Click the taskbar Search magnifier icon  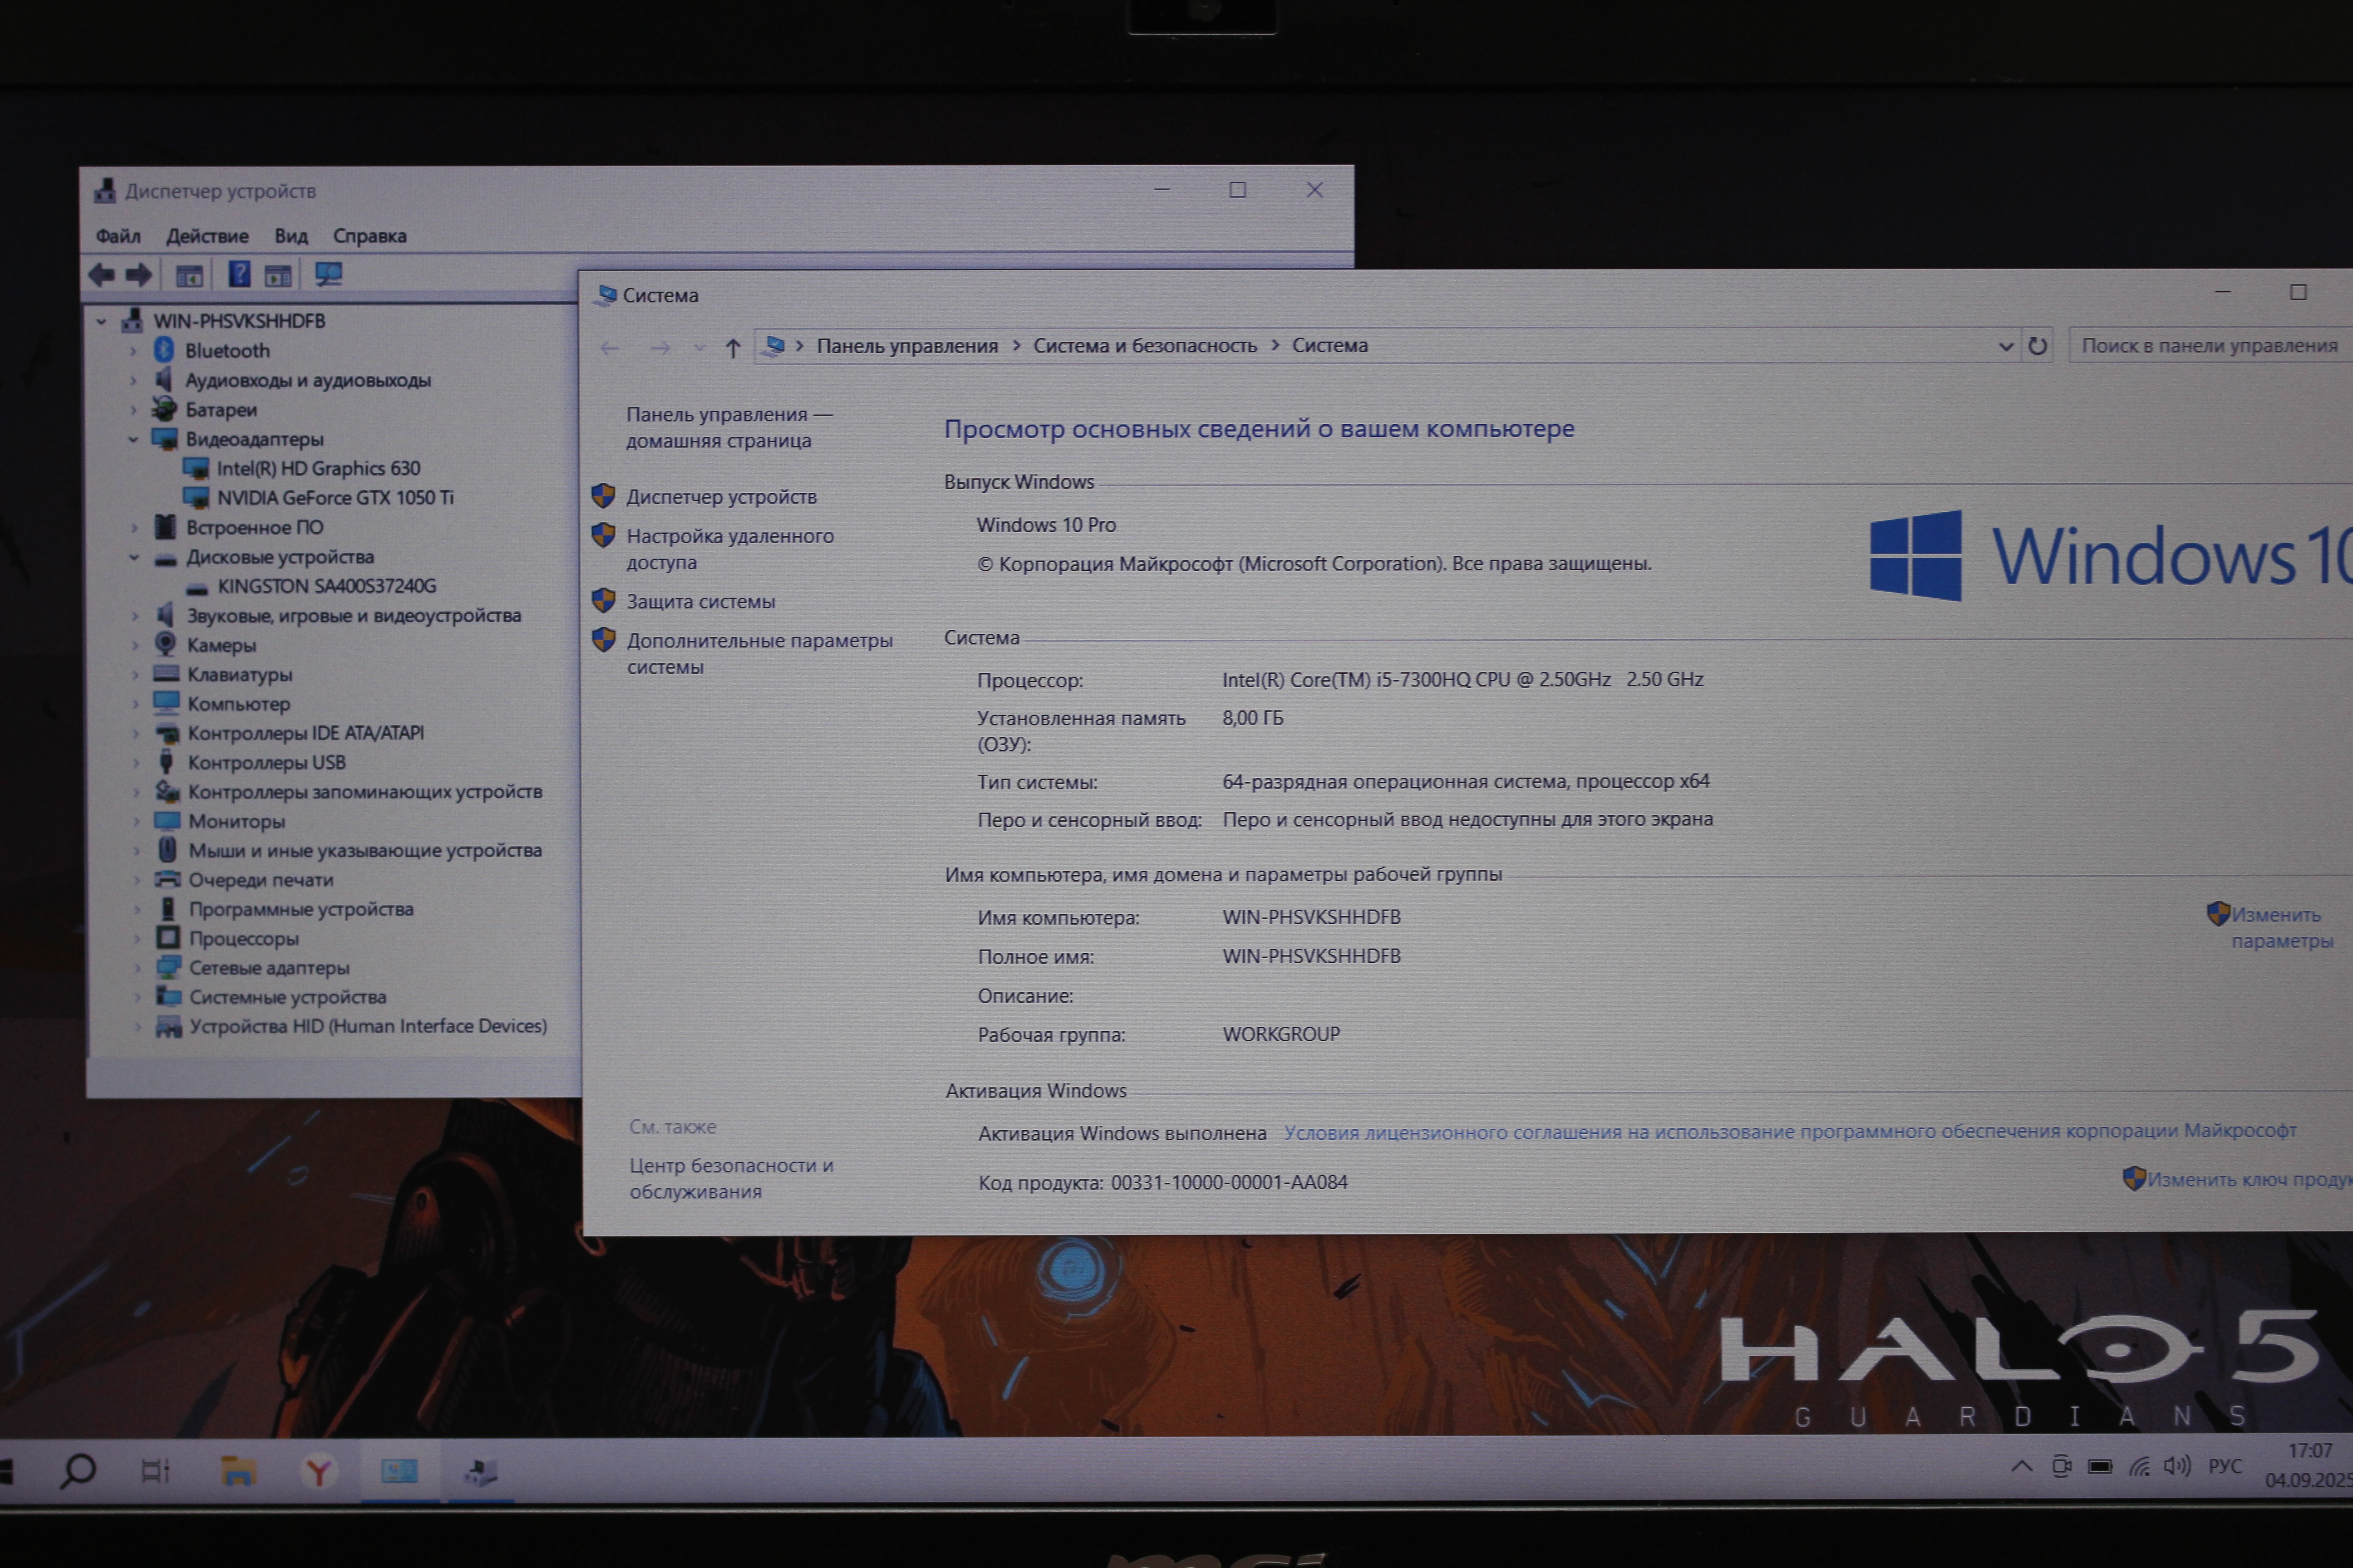click(78, 1471)
